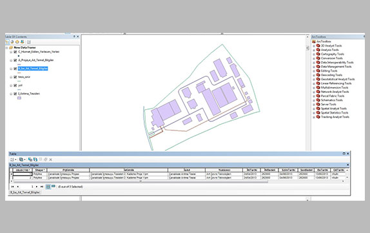The width and height of the screenshot is (370, 233).
Task: Select List By Visibility icon
Action: click(17, 42)
